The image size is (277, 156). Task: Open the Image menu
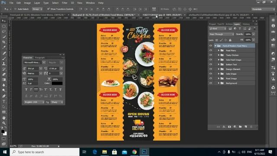point(27,3)
